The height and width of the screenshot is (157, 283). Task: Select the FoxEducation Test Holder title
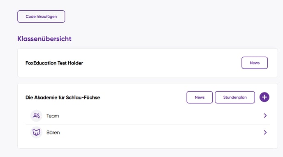click(54, 63)
